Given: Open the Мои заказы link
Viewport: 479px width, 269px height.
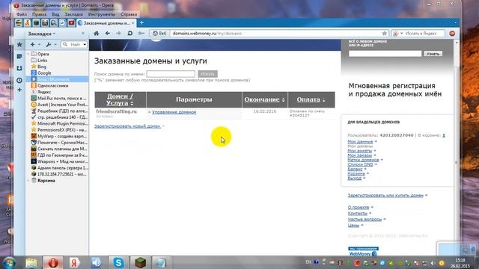Looking at the screenshot, I should 359,155.
